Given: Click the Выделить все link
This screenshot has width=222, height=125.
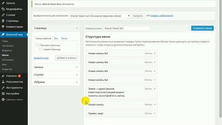Looking at the screenshot, I should [41, 58].
